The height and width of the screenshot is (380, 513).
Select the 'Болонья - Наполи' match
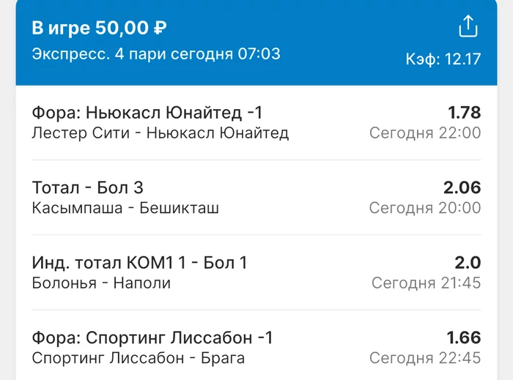point(101,283)
